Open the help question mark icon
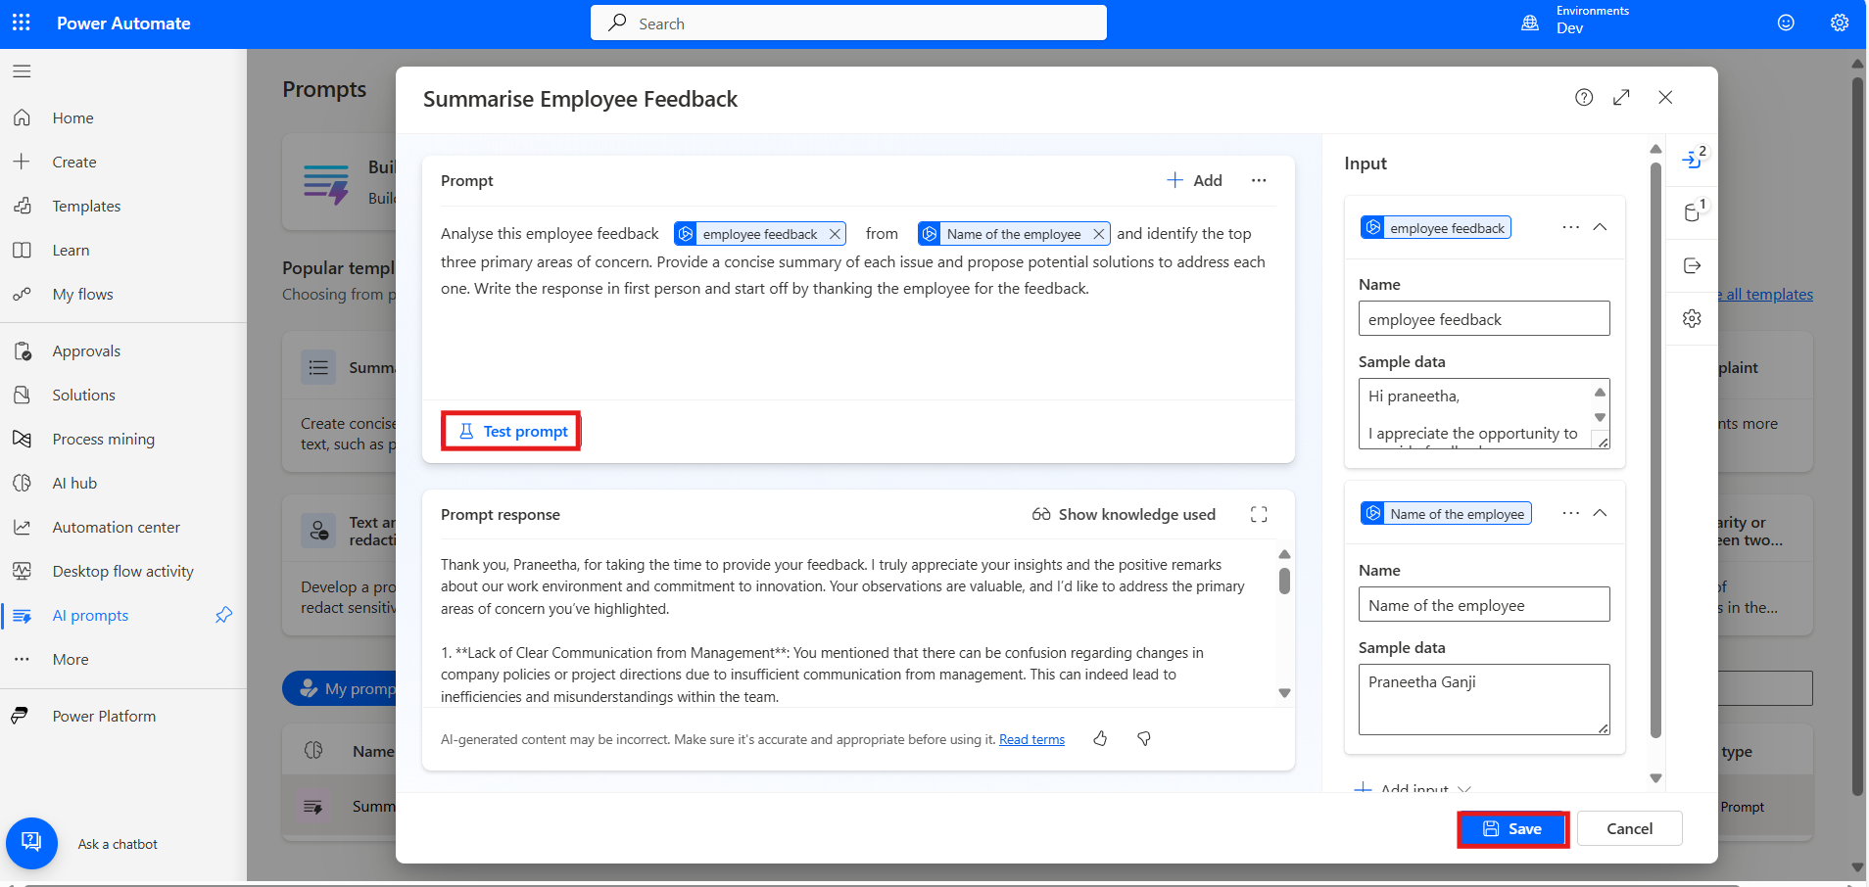 click(x=1584, y=98)
